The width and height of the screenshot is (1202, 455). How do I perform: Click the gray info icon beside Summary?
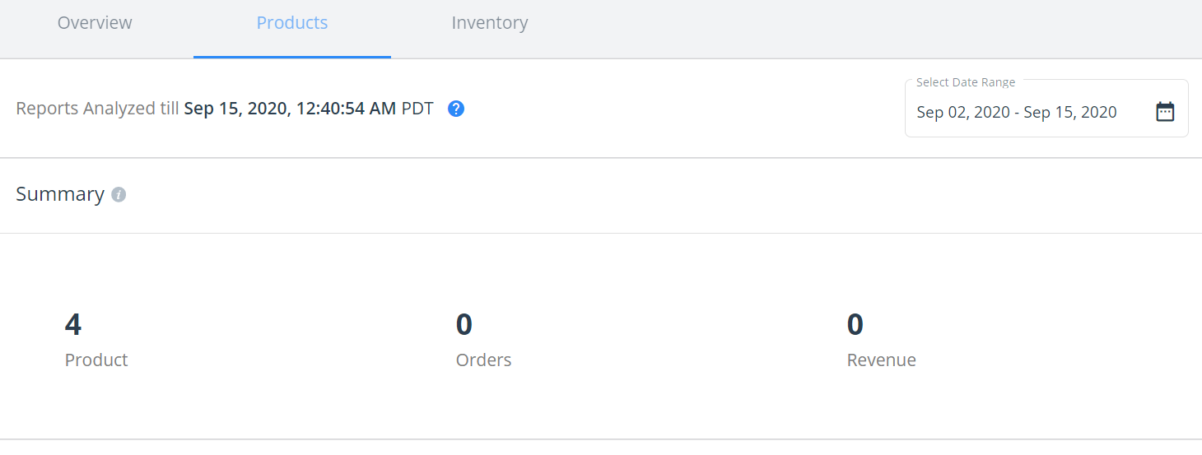119,195
